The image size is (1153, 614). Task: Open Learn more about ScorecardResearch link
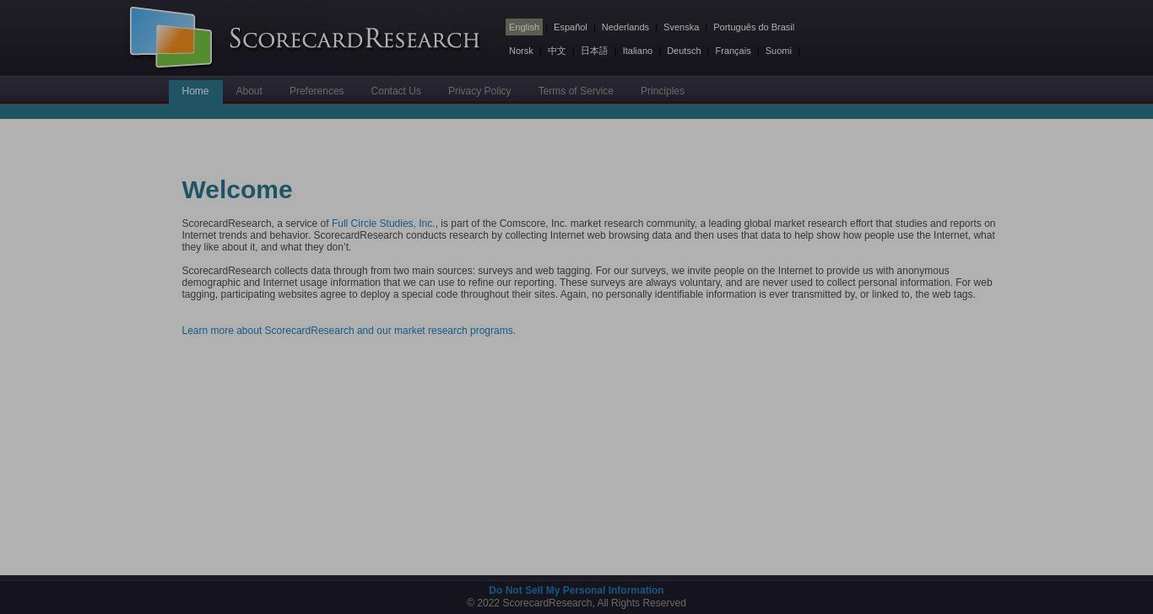pos(349,331)
